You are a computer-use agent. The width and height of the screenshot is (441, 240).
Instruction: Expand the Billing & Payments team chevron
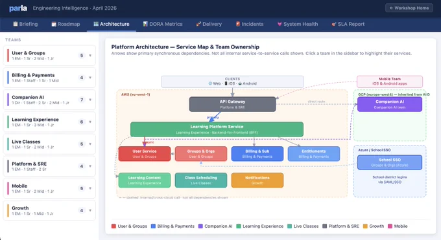tap(90, 78)
